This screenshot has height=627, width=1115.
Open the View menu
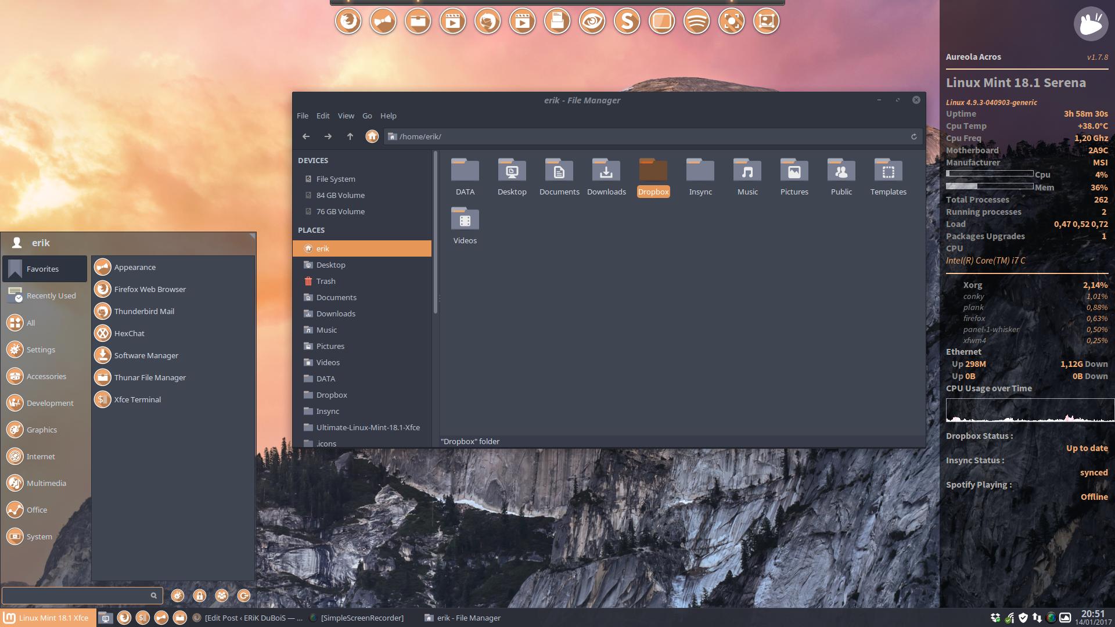pyautogui.click(x=346, y=116)
